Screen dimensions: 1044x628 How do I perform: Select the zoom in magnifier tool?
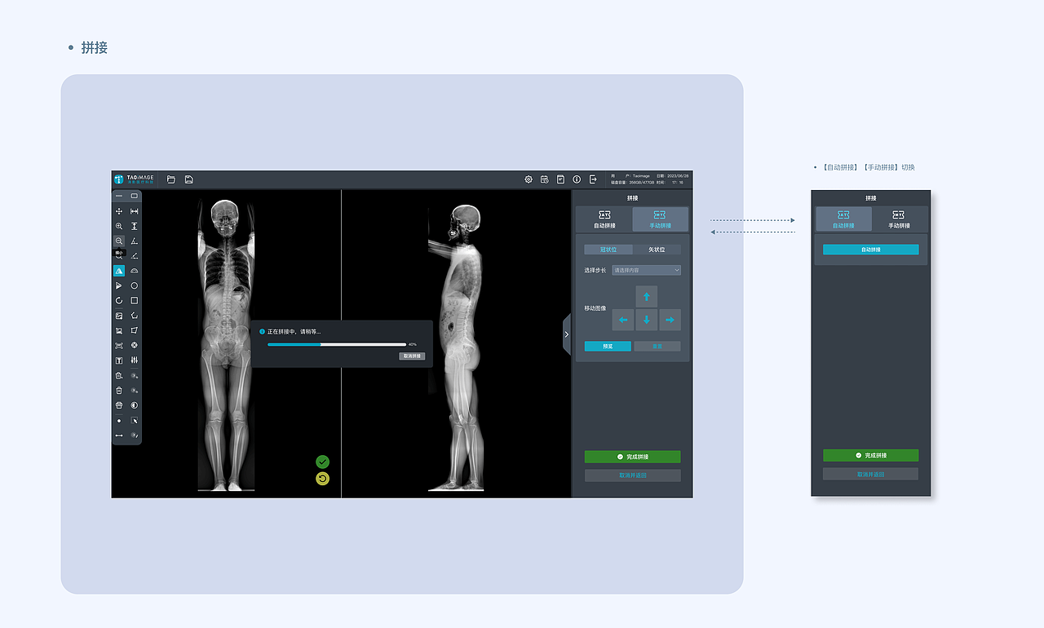pyautogui.click(x=119, y=226)
